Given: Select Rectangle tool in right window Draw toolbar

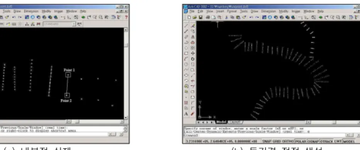Looking at the screenshot, I should point(186,53).
